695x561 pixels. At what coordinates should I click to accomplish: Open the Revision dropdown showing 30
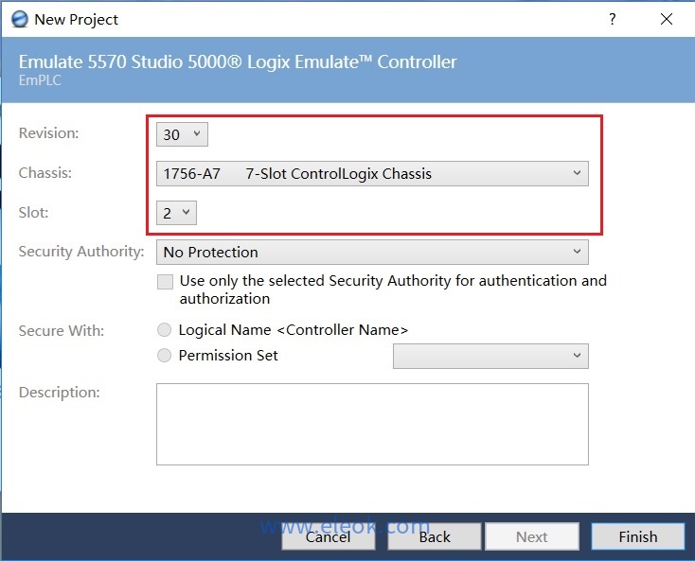[x=182, y=134]
